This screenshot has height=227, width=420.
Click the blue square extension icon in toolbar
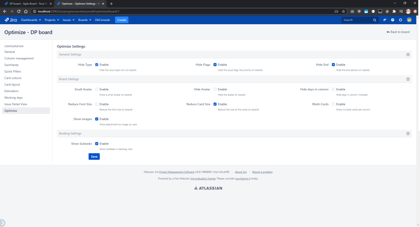[x=366, y=11]
